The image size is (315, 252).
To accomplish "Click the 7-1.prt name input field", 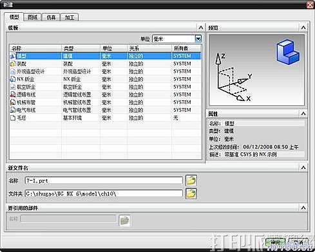I will point(104,181).
